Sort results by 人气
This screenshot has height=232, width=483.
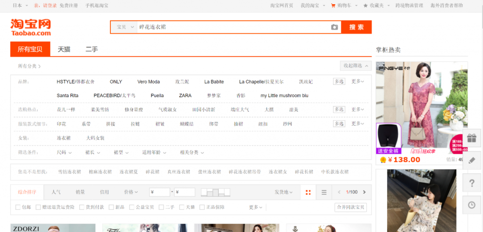[56, 192]
